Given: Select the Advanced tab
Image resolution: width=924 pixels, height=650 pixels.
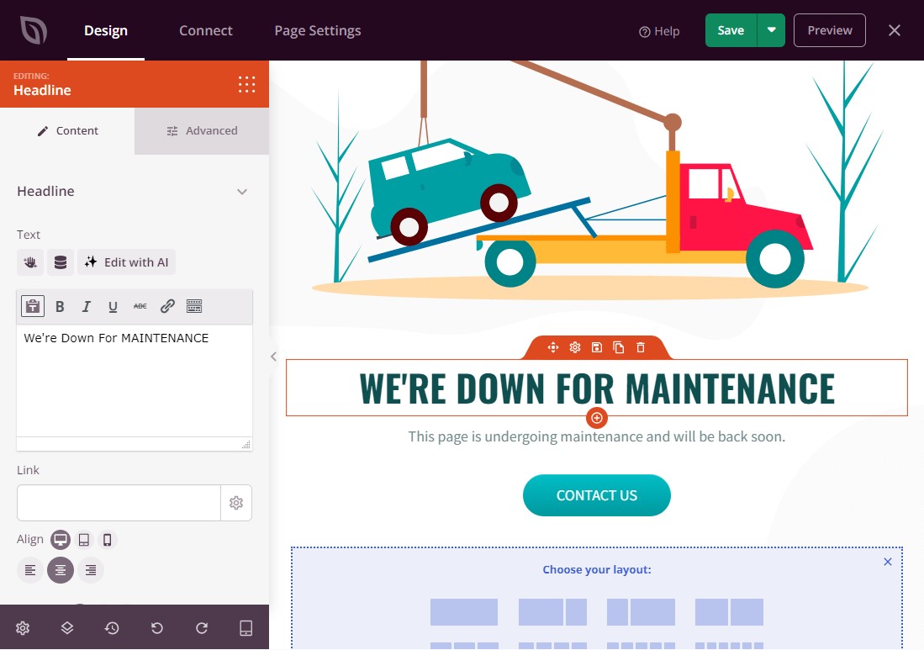Looking at the screenshot, I should [x=202, y=131].
